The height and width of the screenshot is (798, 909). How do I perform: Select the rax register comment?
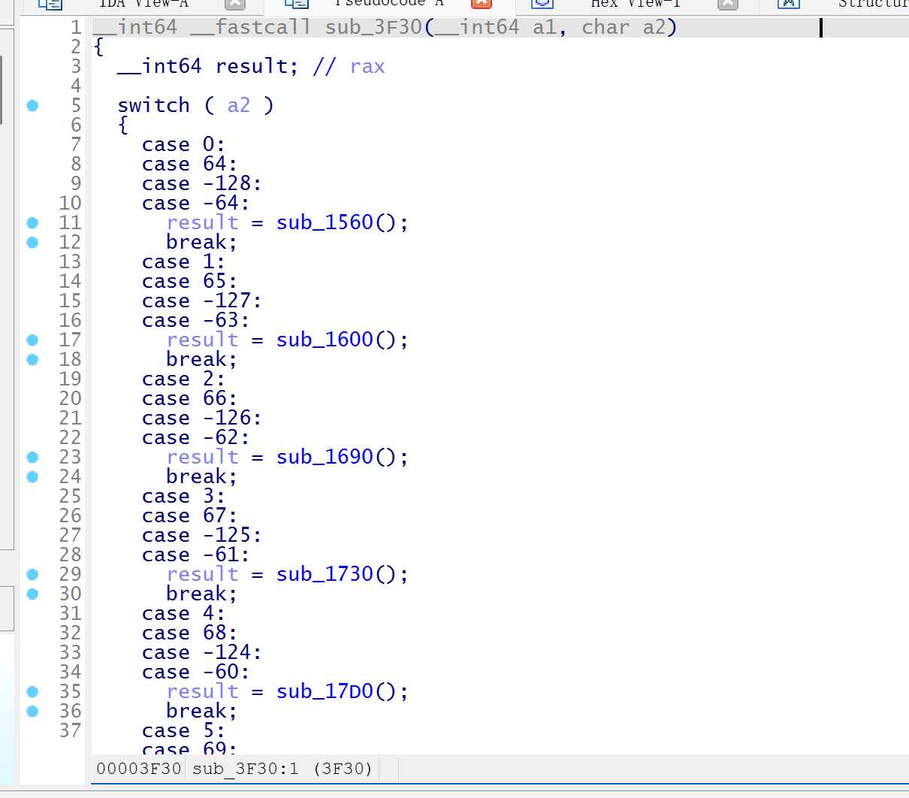pyautogui.click(x=367, y=67)
